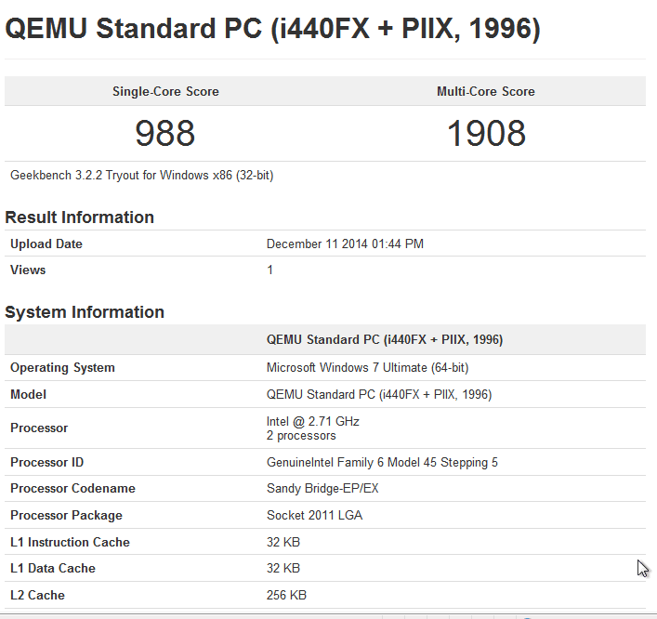Screen dimensions: 657x619
Task: Click the QEMU Standard PC page title
Action: [272, 29]
